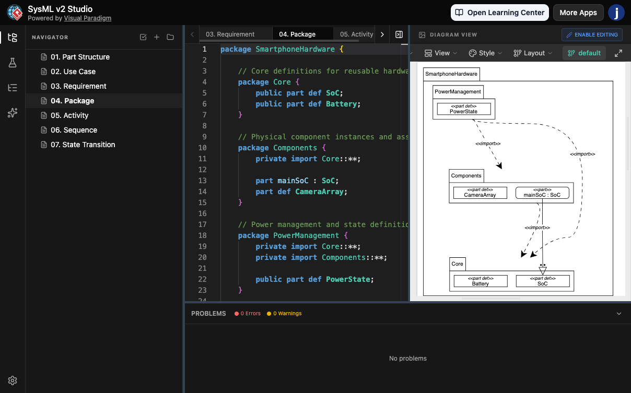Create a new item with the plus icon
This screenshot has width=631, height=393.
point(157,37)
